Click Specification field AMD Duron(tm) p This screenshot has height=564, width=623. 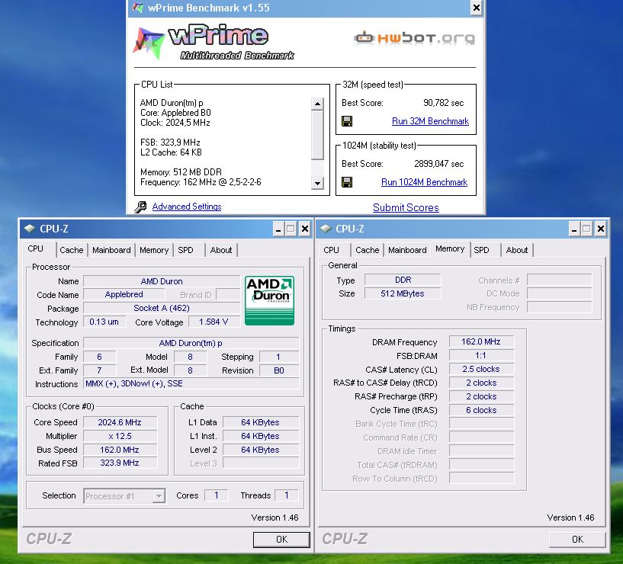191,343
